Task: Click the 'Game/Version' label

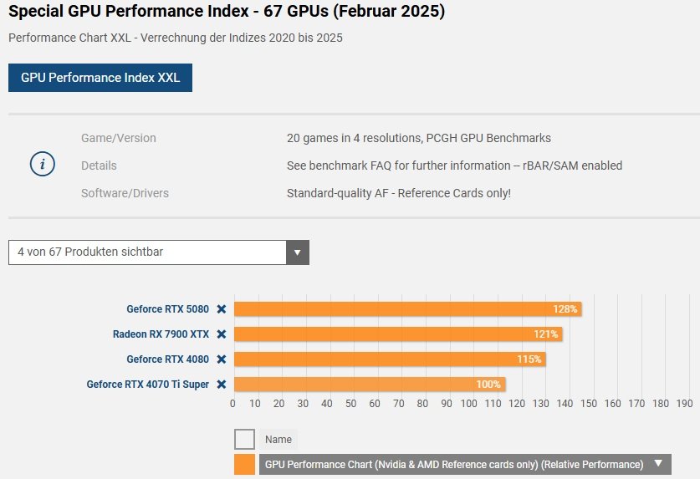Action: (118, 138)
